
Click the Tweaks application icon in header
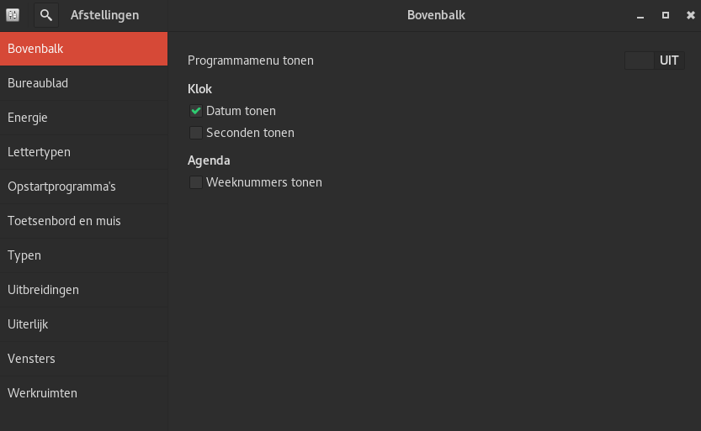(13, 15)
